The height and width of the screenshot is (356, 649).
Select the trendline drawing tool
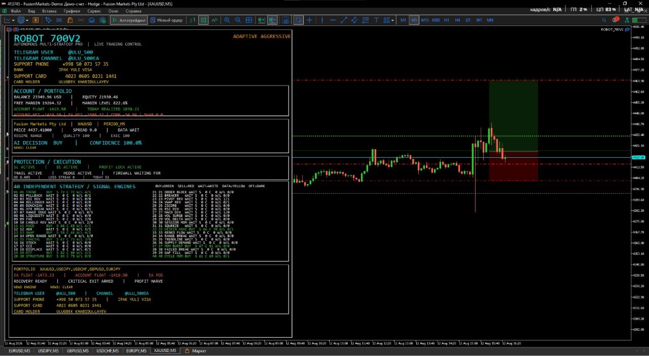(x=344, y=20)
